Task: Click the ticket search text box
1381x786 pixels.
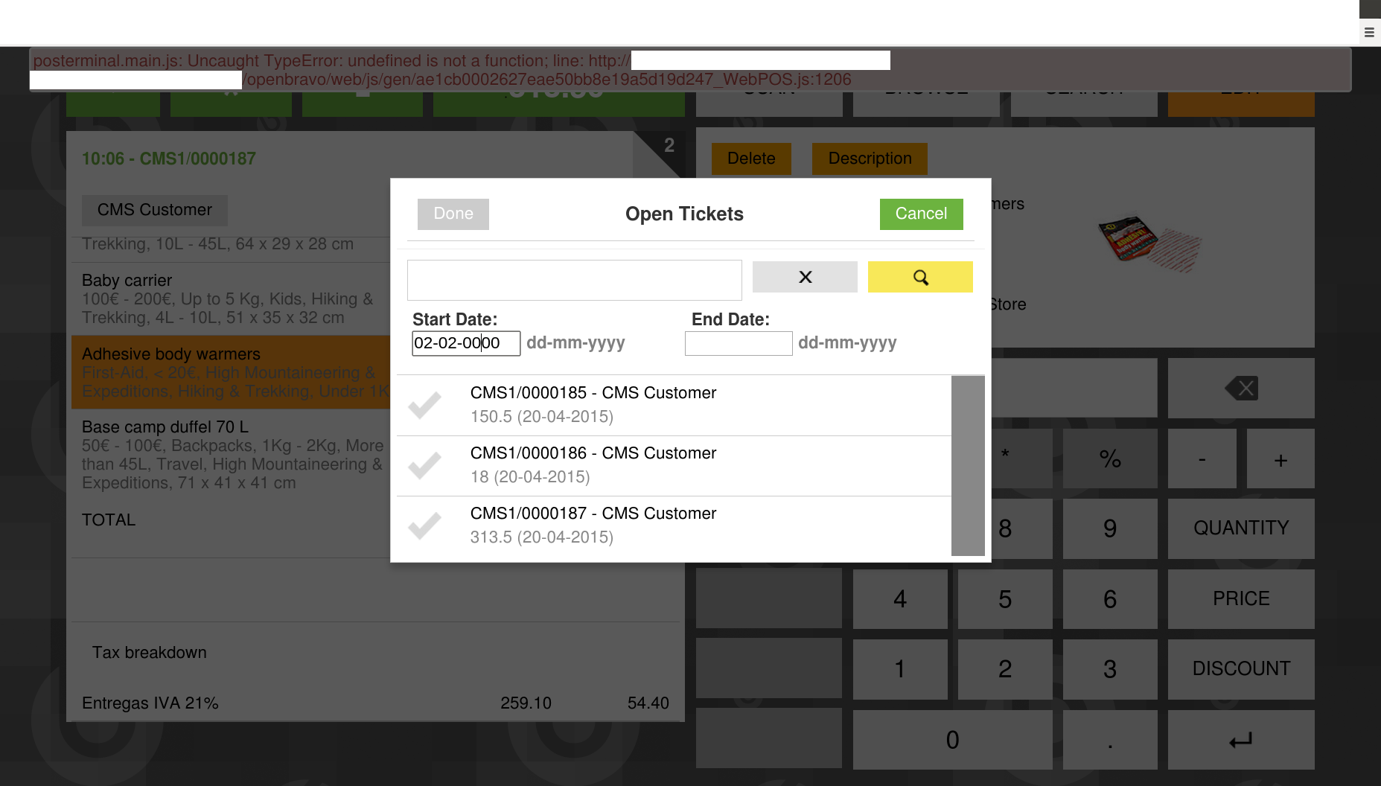Action: (574, 280)
